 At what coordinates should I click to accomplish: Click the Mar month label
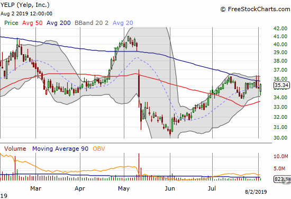click(35, 188)
